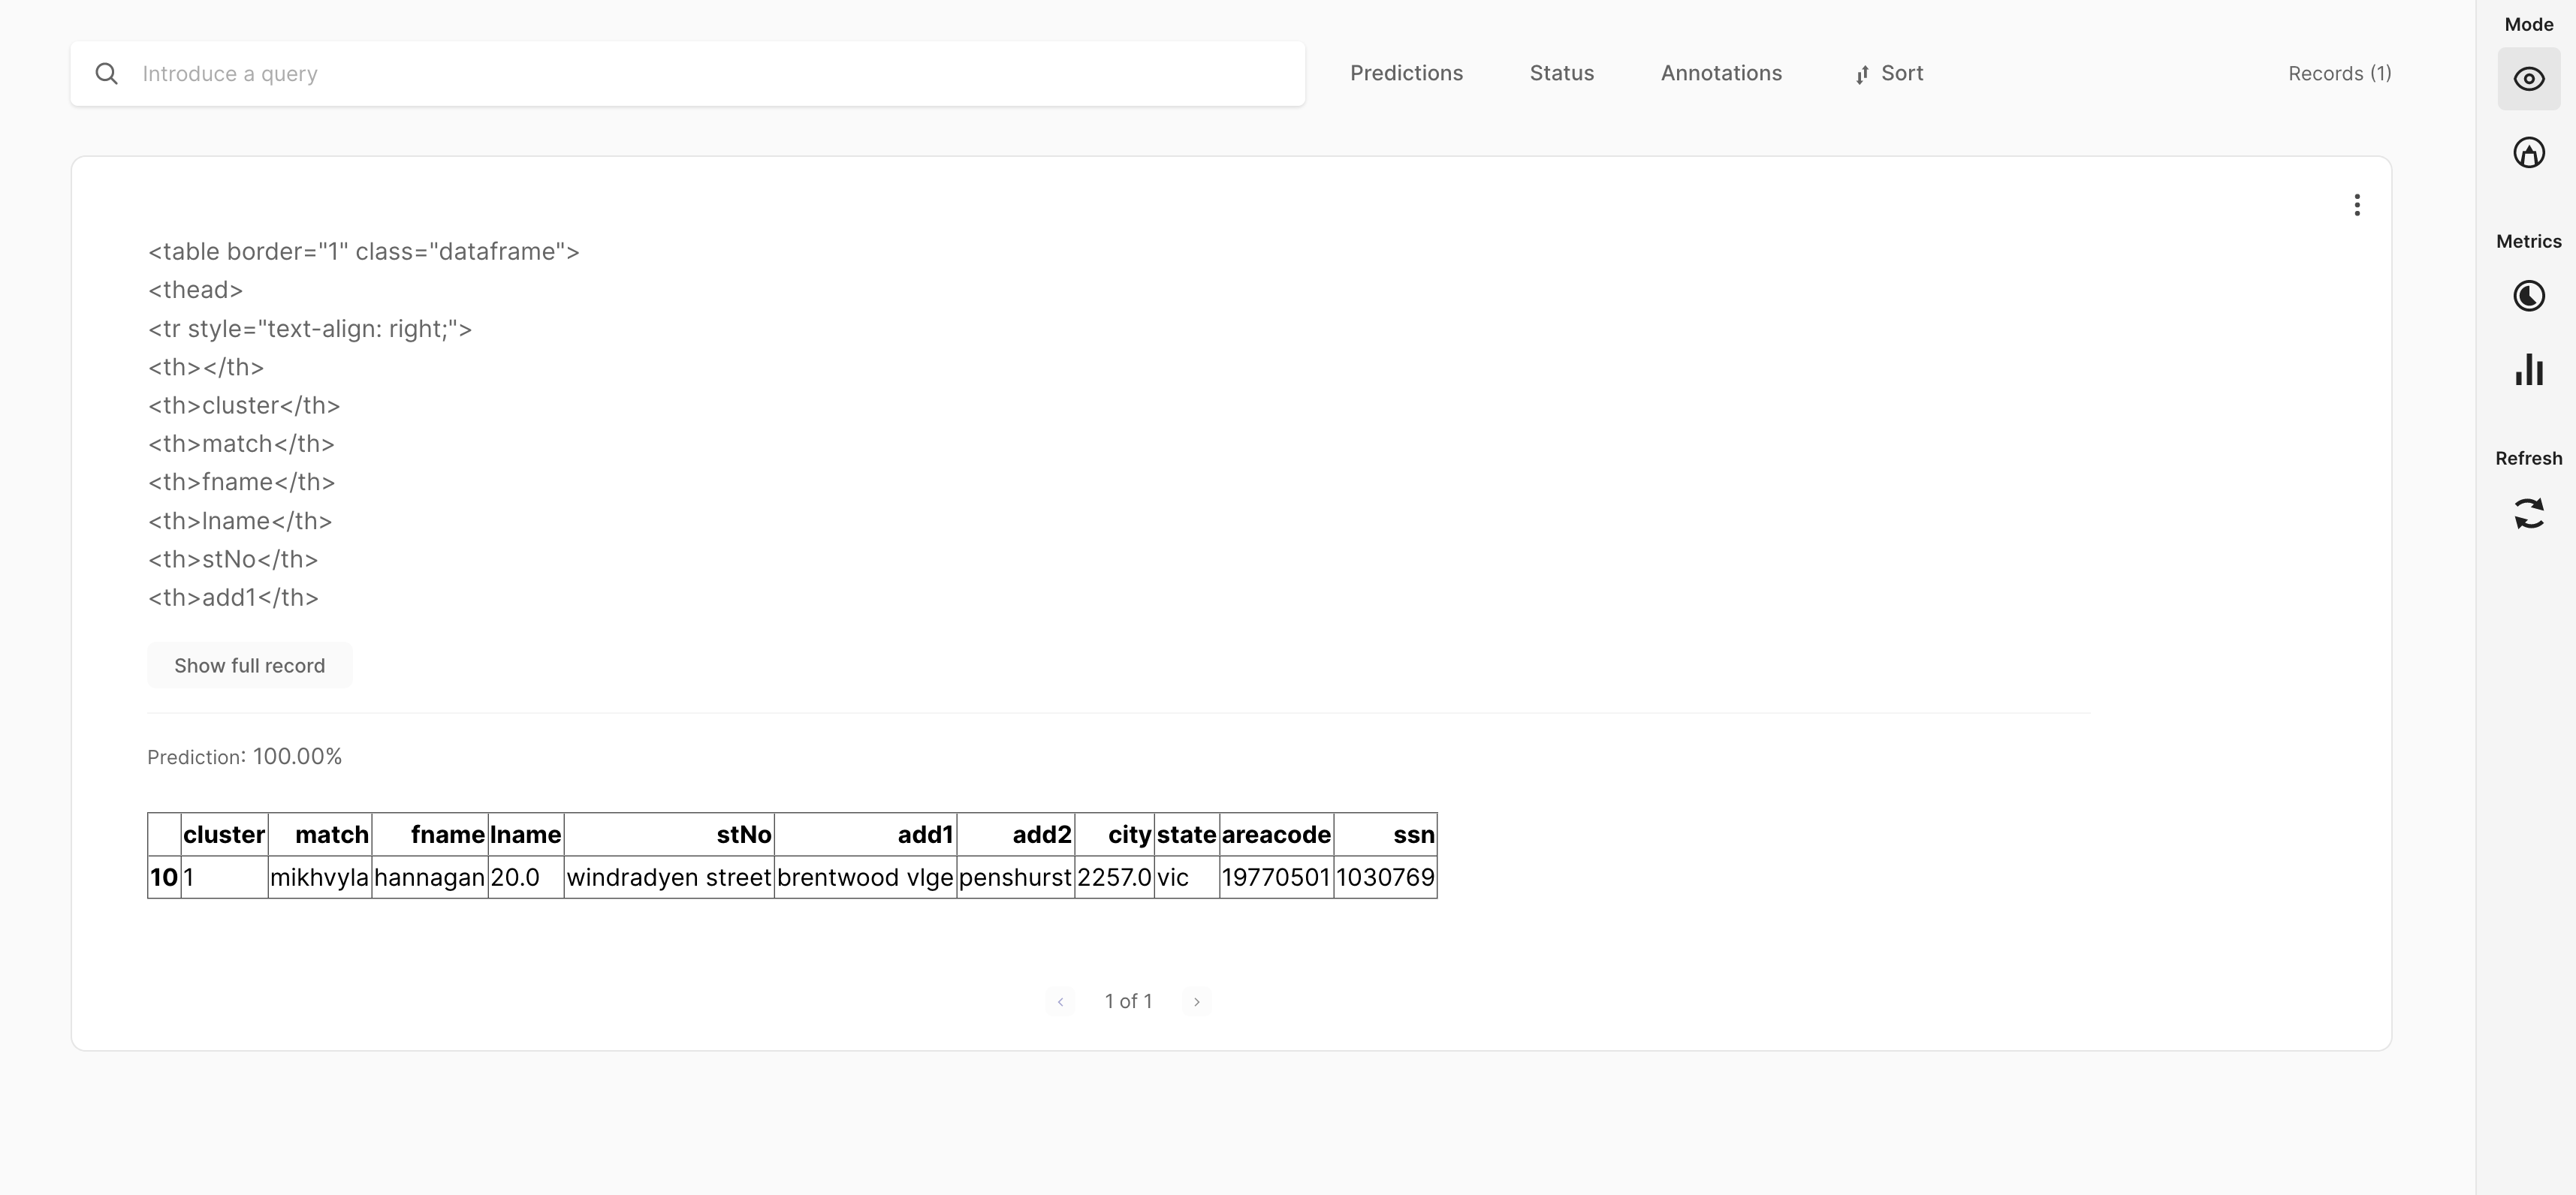Open the Predictions filter
The image size is (2576, 1195).
point(1406,73)
